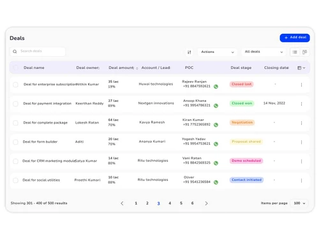Viewport: 319px width, 239px height.
Task: Open the Actions dropdown
Action: click(x=217, y=52)
